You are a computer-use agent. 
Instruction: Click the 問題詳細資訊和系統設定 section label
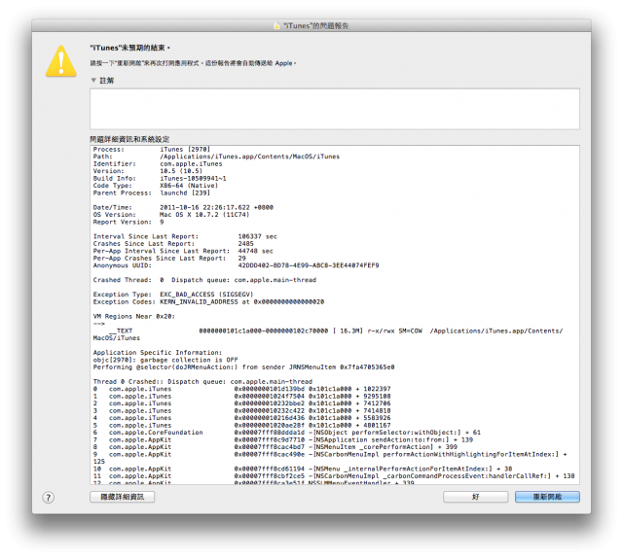coord(129,139)
